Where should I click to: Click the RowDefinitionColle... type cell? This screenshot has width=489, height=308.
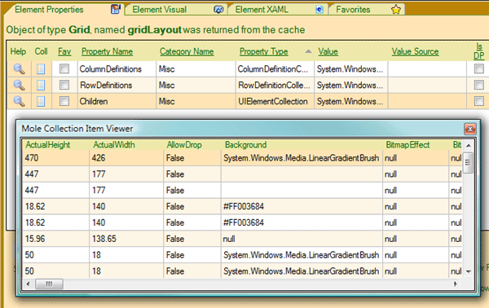tap(275, 85)
